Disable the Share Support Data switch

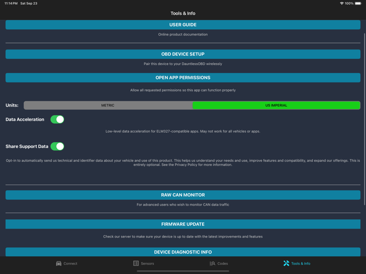pyautogui.click(x=57, y=146)
